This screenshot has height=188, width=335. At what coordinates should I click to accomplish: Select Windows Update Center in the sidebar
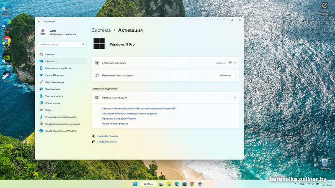tap(61, 131)
